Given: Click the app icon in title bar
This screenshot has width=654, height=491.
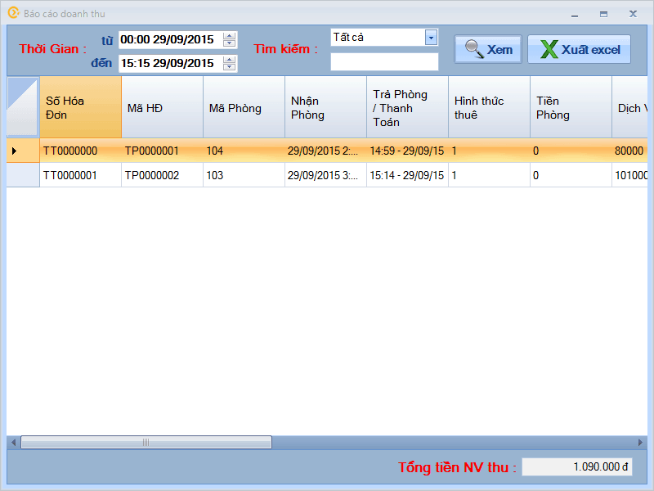Looking at the screenshot, I should coord(13,13).
